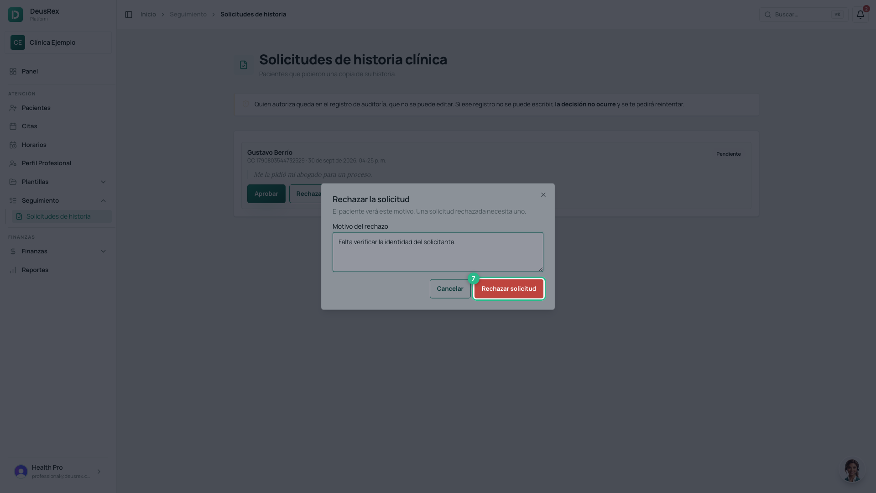
Task: Click the Perfil Profesional icon
Action: point(13,163)
